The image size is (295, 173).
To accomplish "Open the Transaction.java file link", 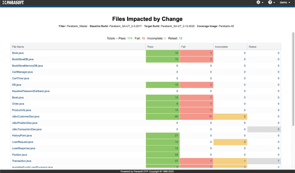I will pos(22,161).
